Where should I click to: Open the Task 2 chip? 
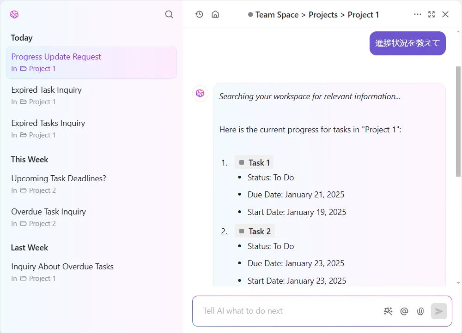tap(255, 231)
